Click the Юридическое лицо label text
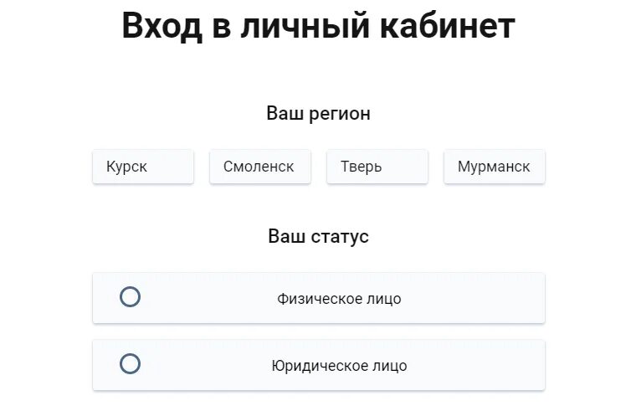The image size is (641, 406). [339, 366]
